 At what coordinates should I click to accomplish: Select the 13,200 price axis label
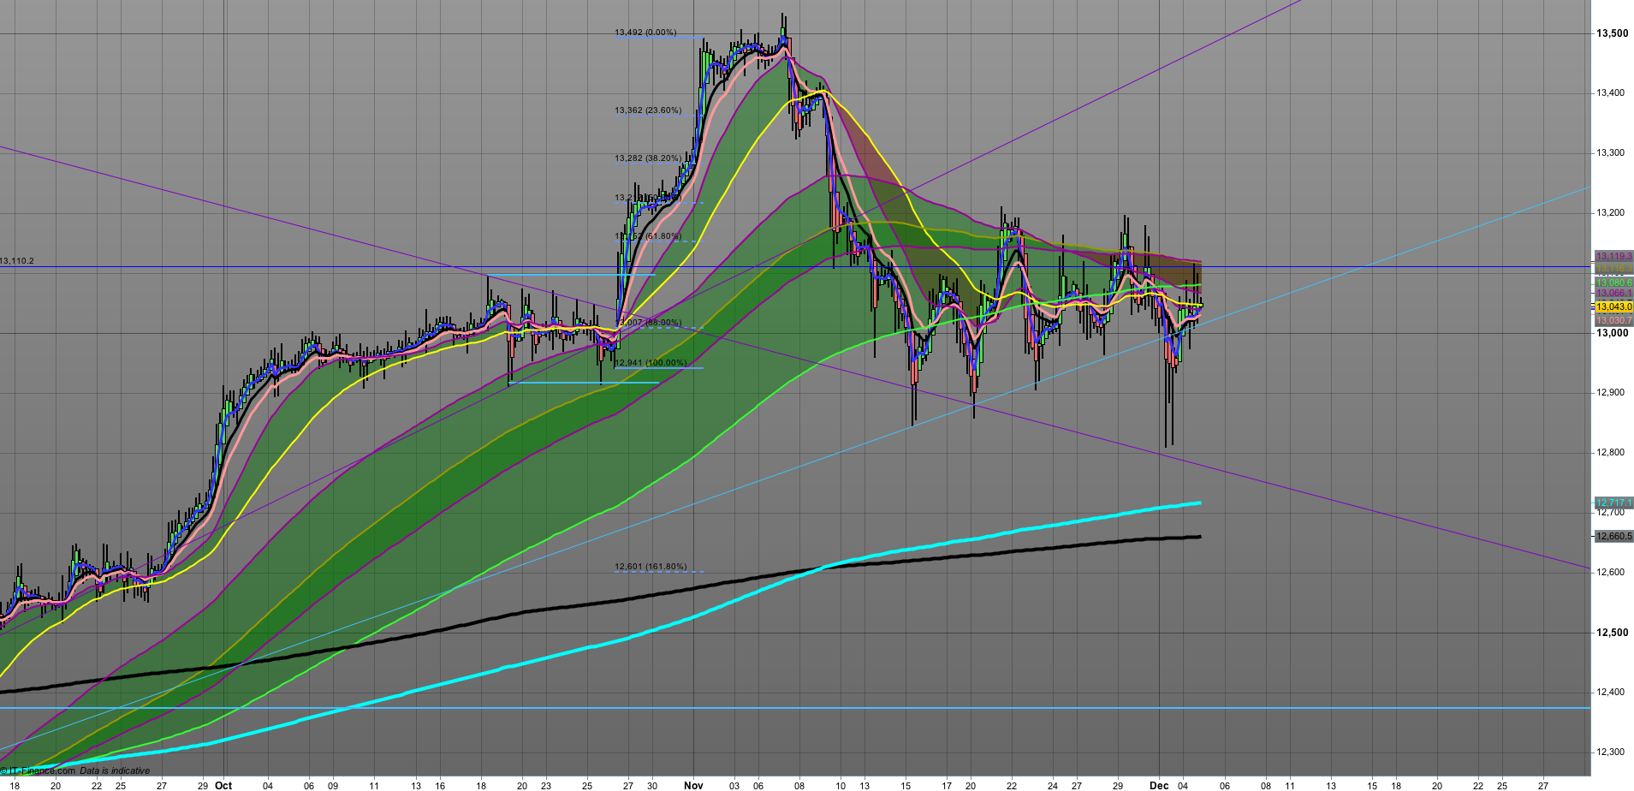[x=1611, y=213]
